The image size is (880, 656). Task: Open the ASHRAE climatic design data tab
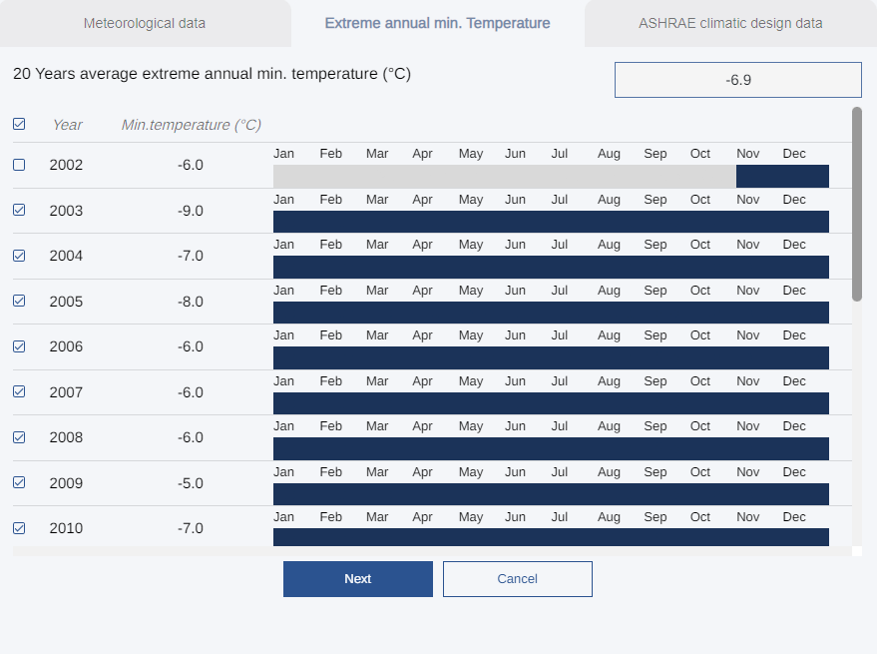tap(730, 23)
